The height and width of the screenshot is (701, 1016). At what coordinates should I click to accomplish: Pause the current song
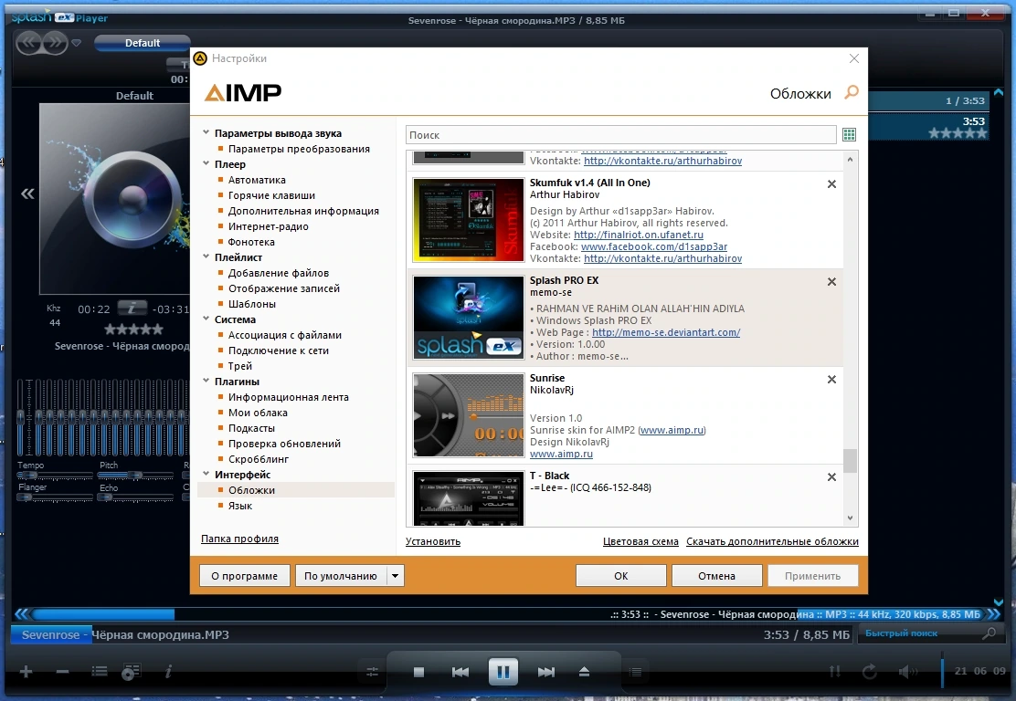(x=503, y=671)
